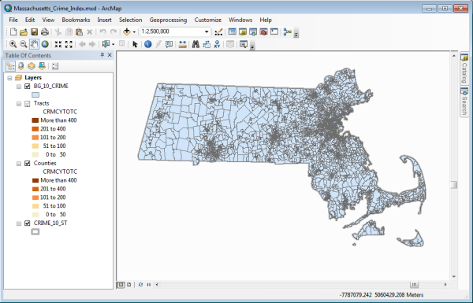473x303 pixels.
Task: Pin the Table Of Contents panel
Action: pos(102,55)
